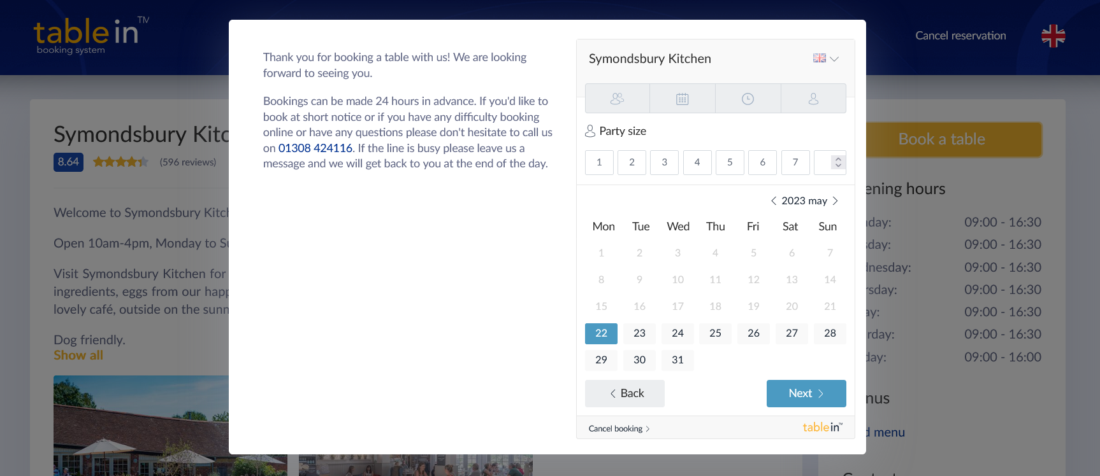Screen dimensions: 1100x476
Task: Click the 8.64 rating badge
Action: [x=68, y=162]
